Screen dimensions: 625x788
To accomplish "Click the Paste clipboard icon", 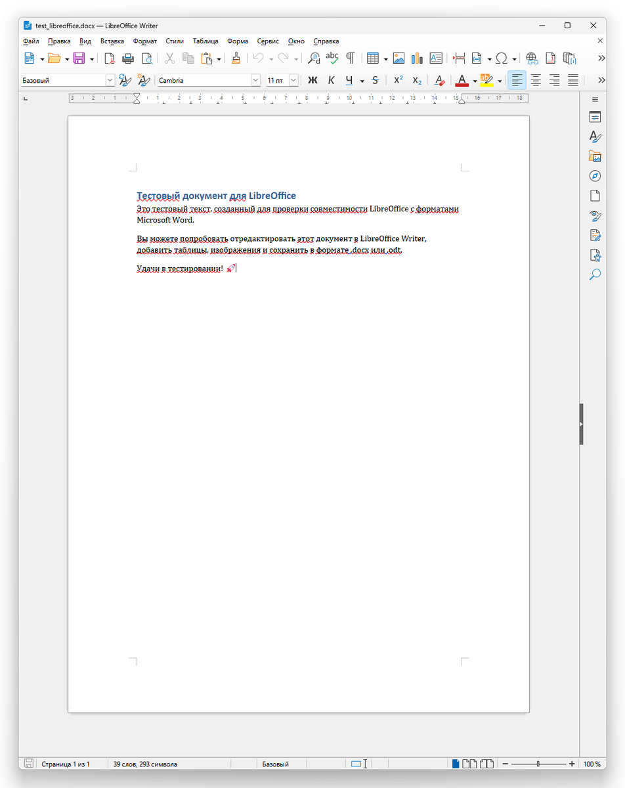I will click(207, 58).
